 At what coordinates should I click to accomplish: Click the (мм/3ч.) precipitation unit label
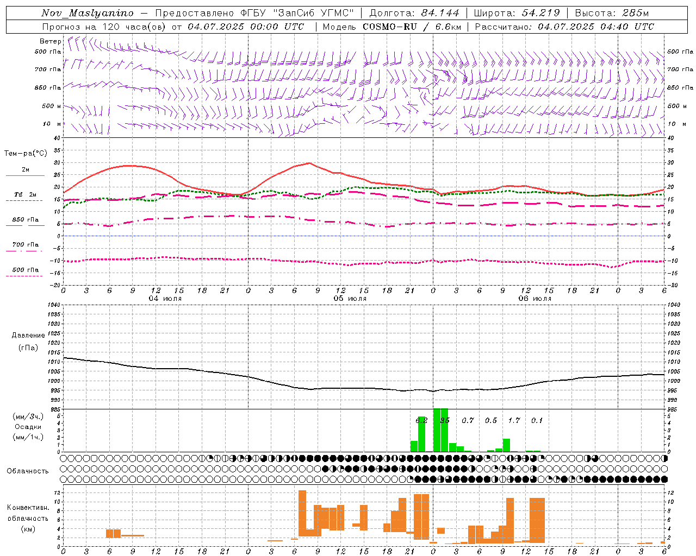(28, 416)
